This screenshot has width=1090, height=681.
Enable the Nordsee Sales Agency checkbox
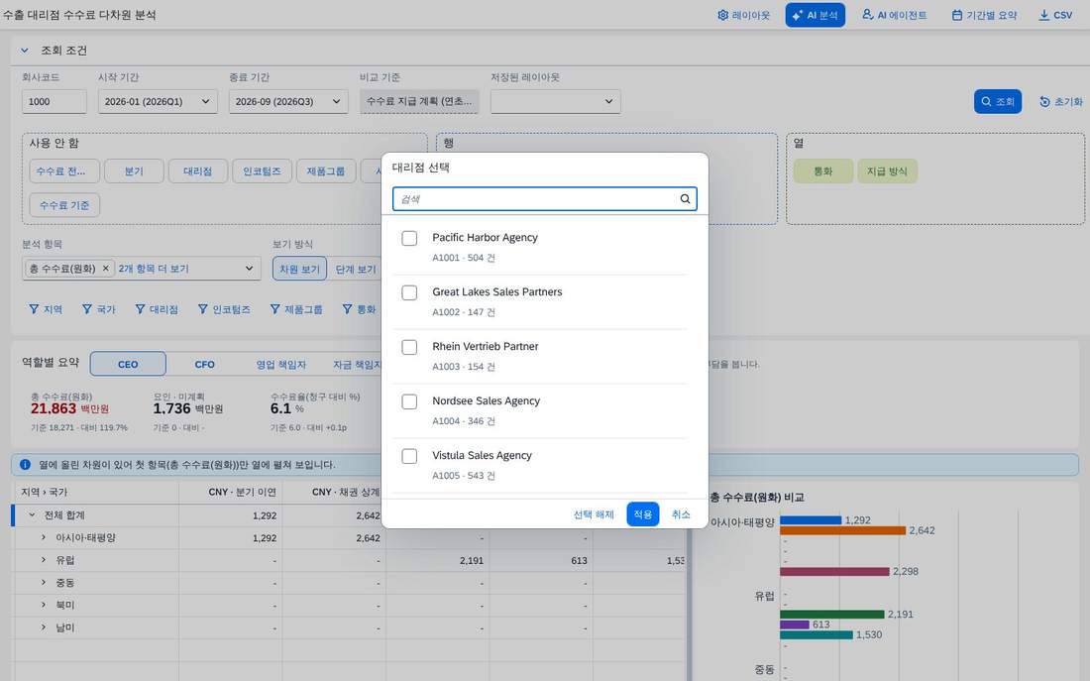pyautogui.click(x=409, y=402)
